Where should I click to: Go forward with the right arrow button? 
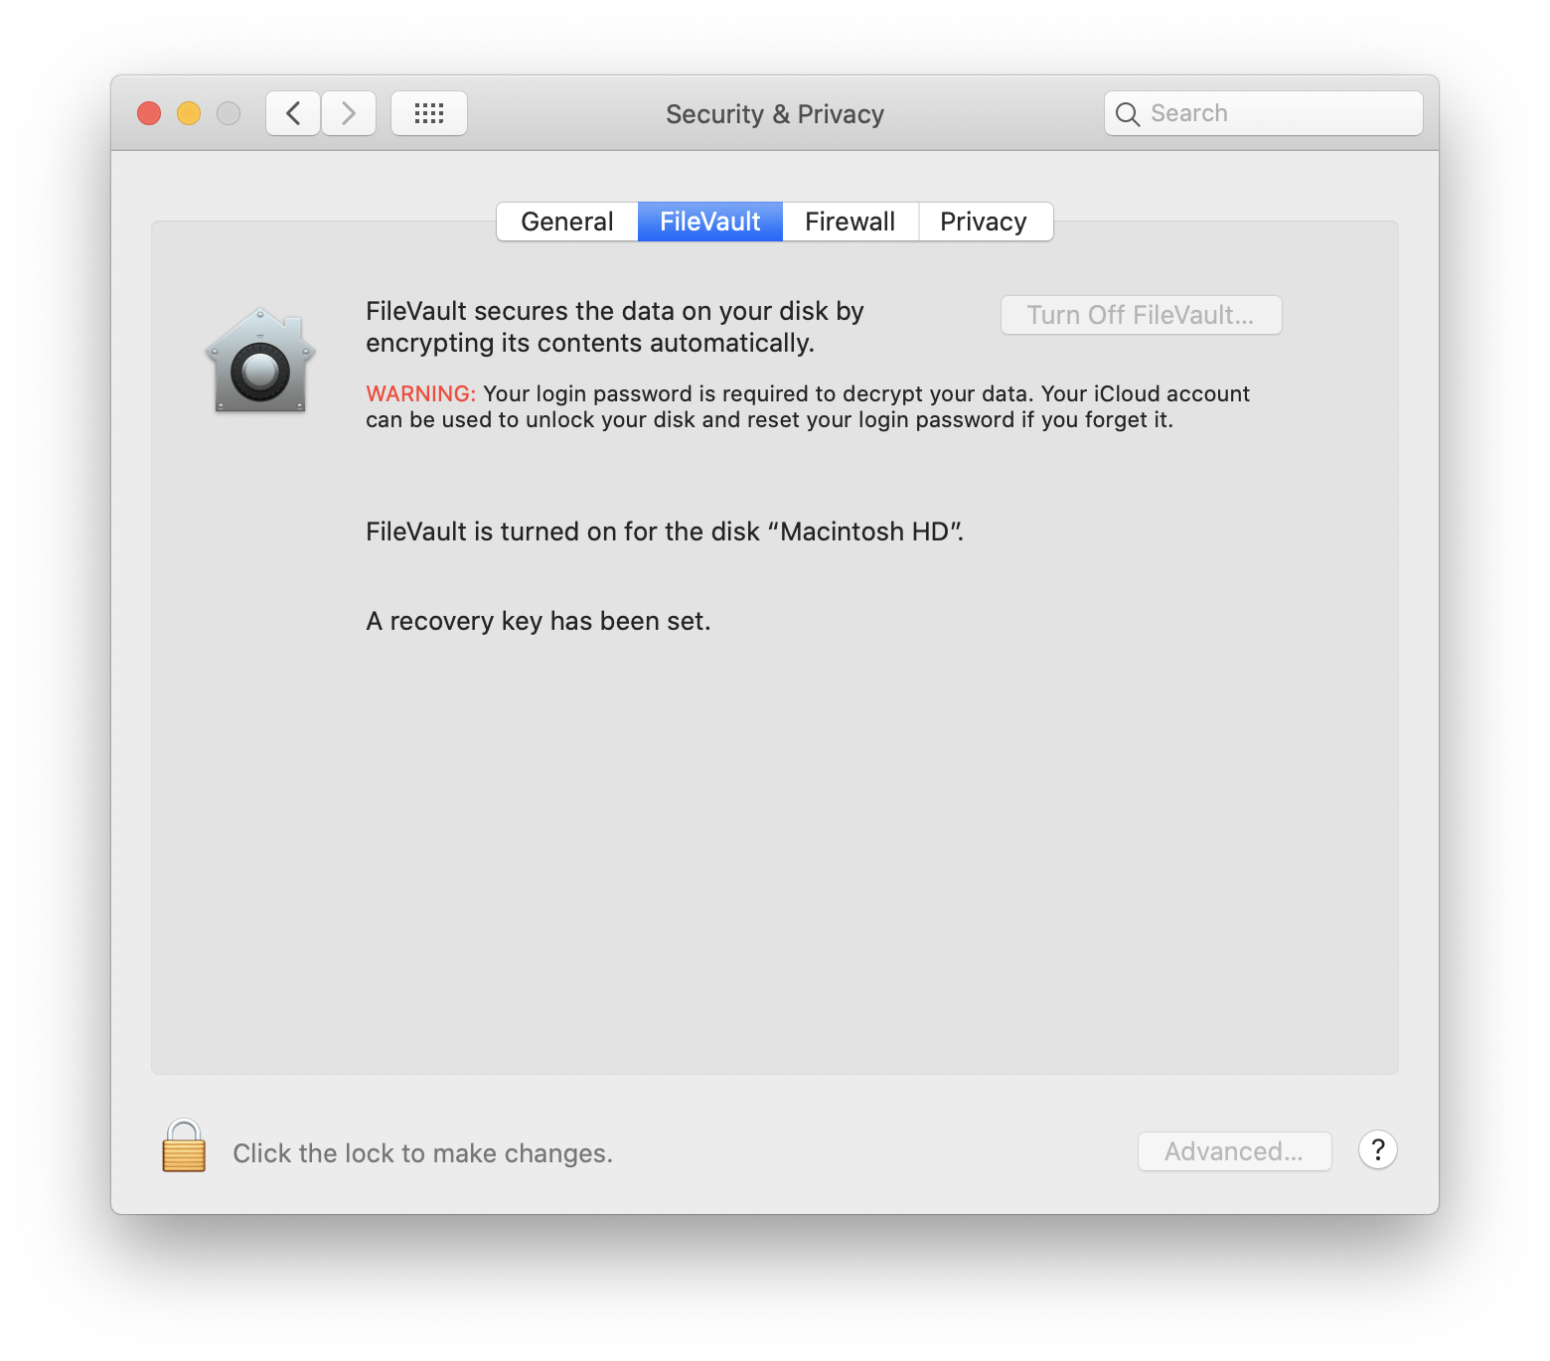(x=349, y=113)
